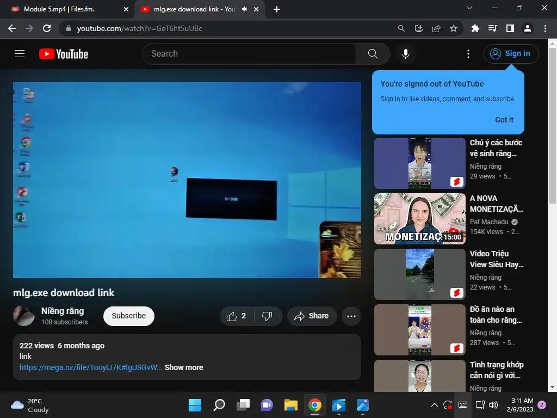Open File Explorer from taskbar
The width and height of the screenshot is (557, 418).
pyautogui.click(x=290, y=405)
